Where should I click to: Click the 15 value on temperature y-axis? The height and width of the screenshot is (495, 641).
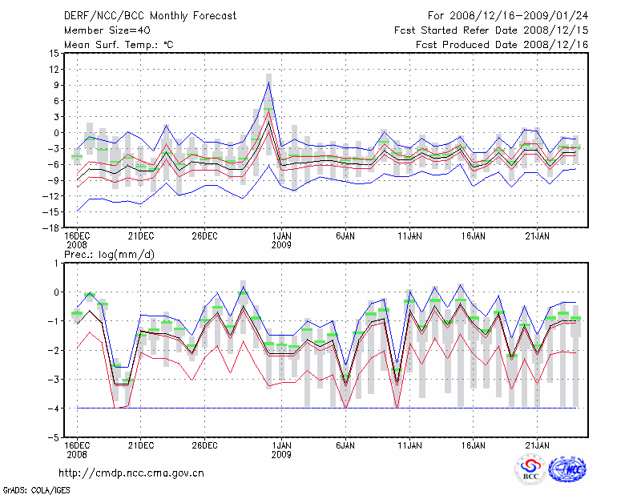pos(51,53)
